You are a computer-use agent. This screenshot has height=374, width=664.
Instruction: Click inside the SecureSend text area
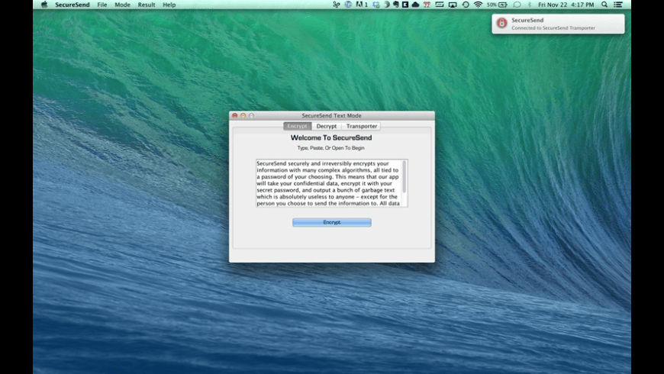329,183
